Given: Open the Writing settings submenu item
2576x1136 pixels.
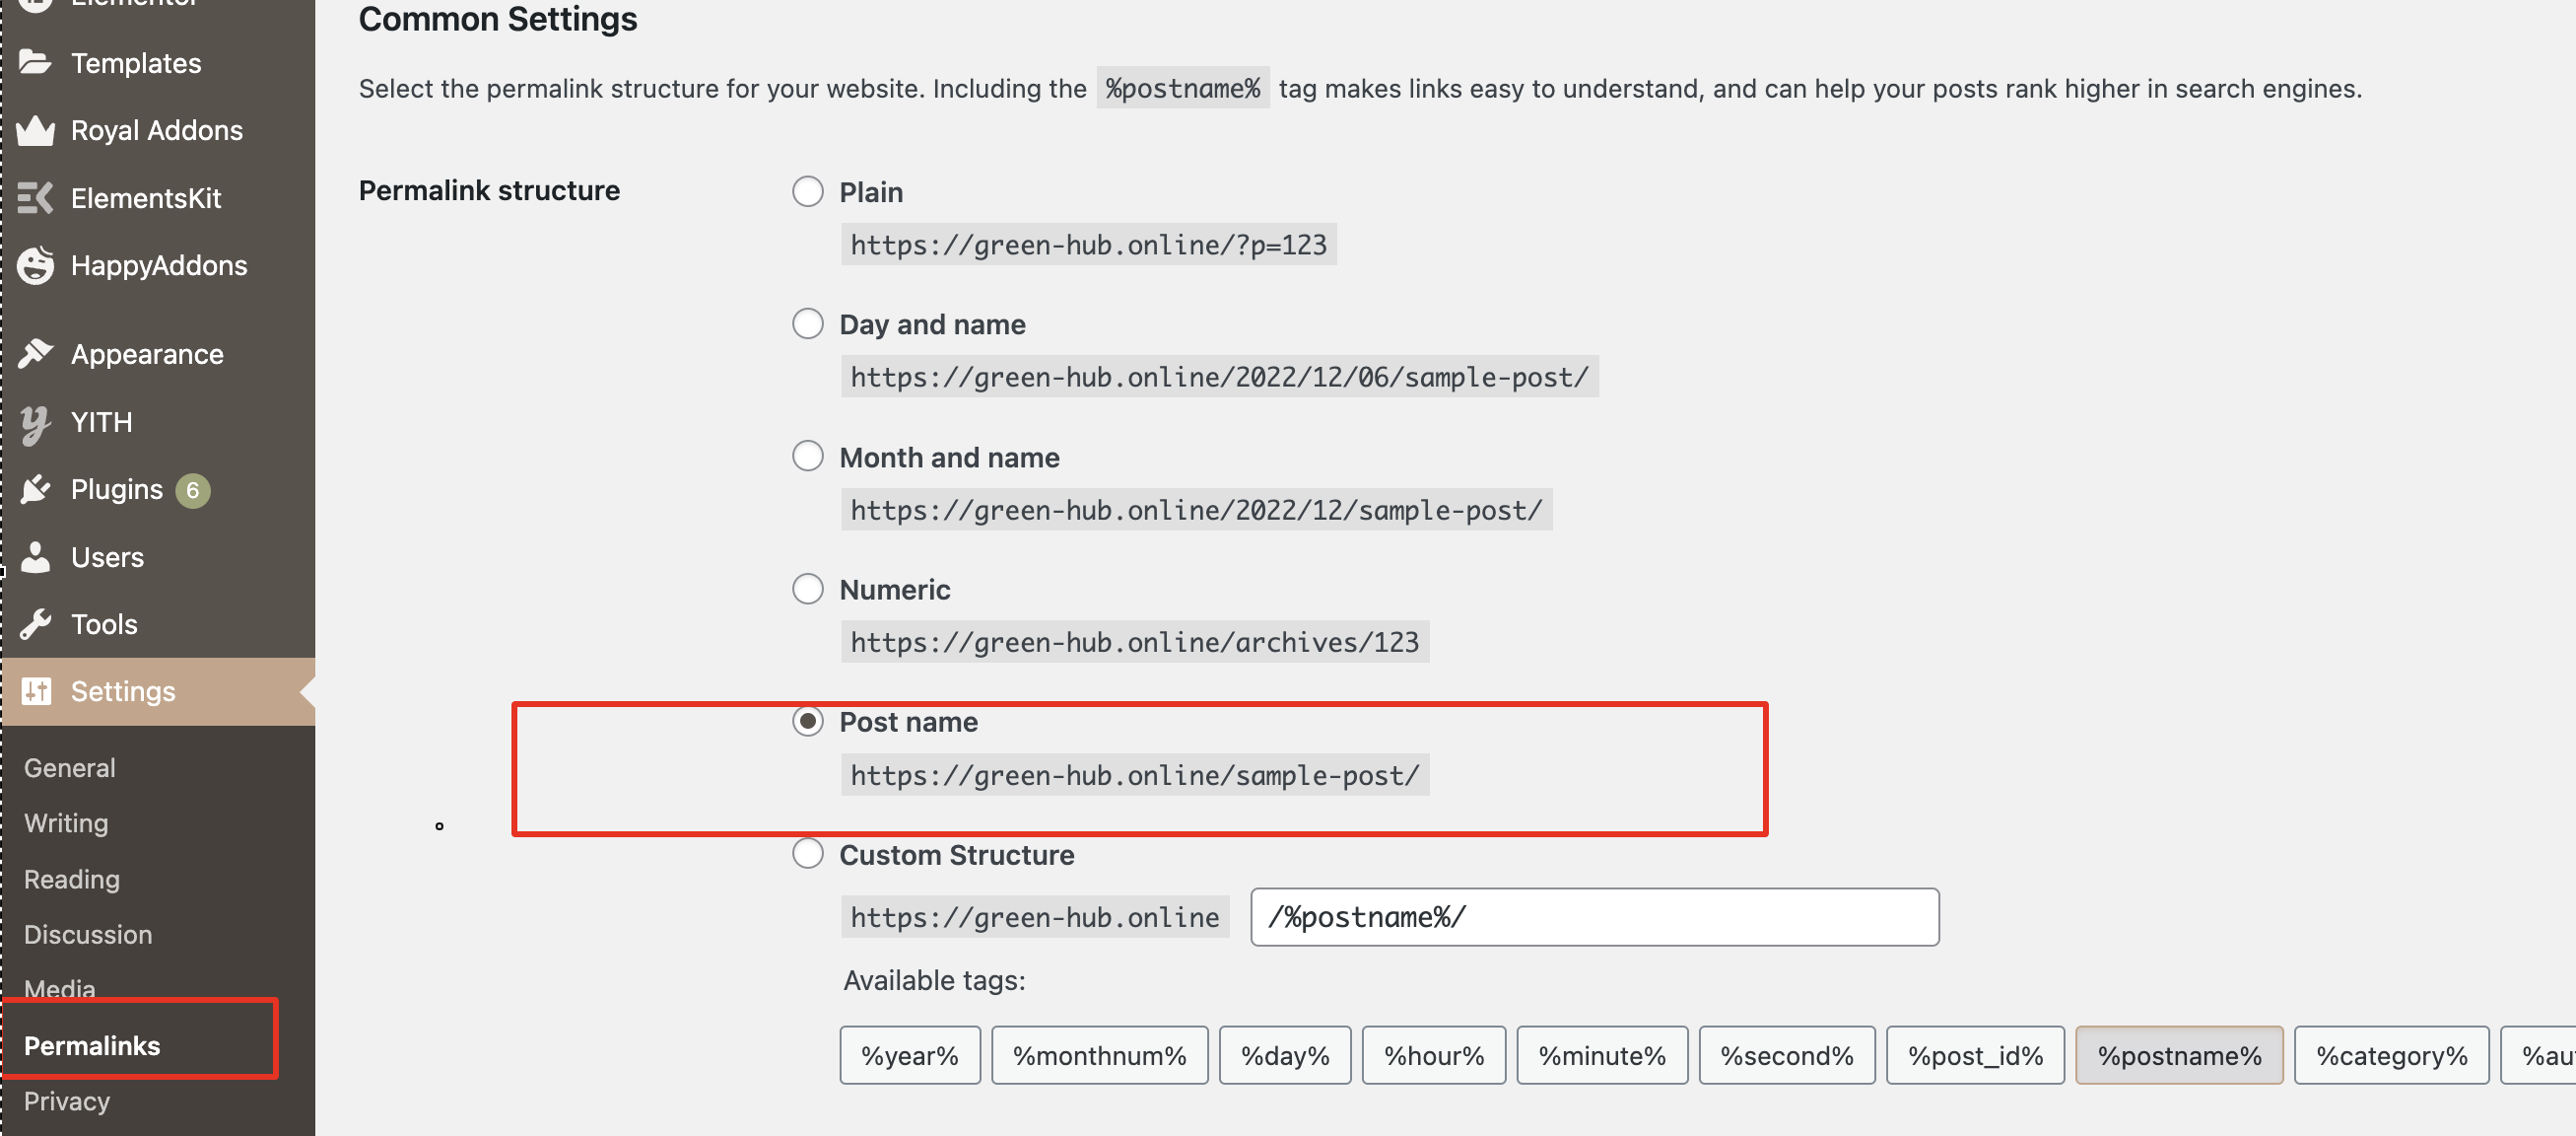Looking at the screenshot, I should tap(66, 822).
